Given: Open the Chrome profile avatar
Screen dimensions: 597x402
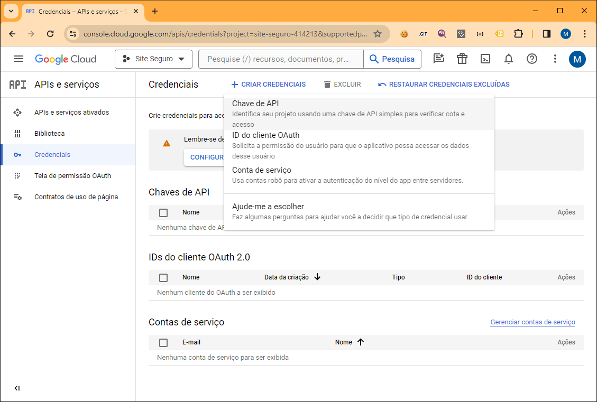Looking at the screenshot, I should [x=566, y=34].
